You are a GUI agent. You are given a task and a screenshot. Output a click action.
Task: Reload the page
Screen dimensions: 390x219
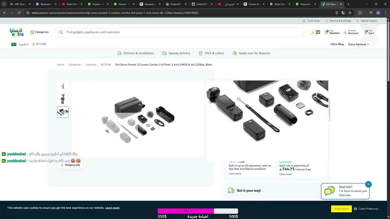pyautogui.click(x=19, y=13)
